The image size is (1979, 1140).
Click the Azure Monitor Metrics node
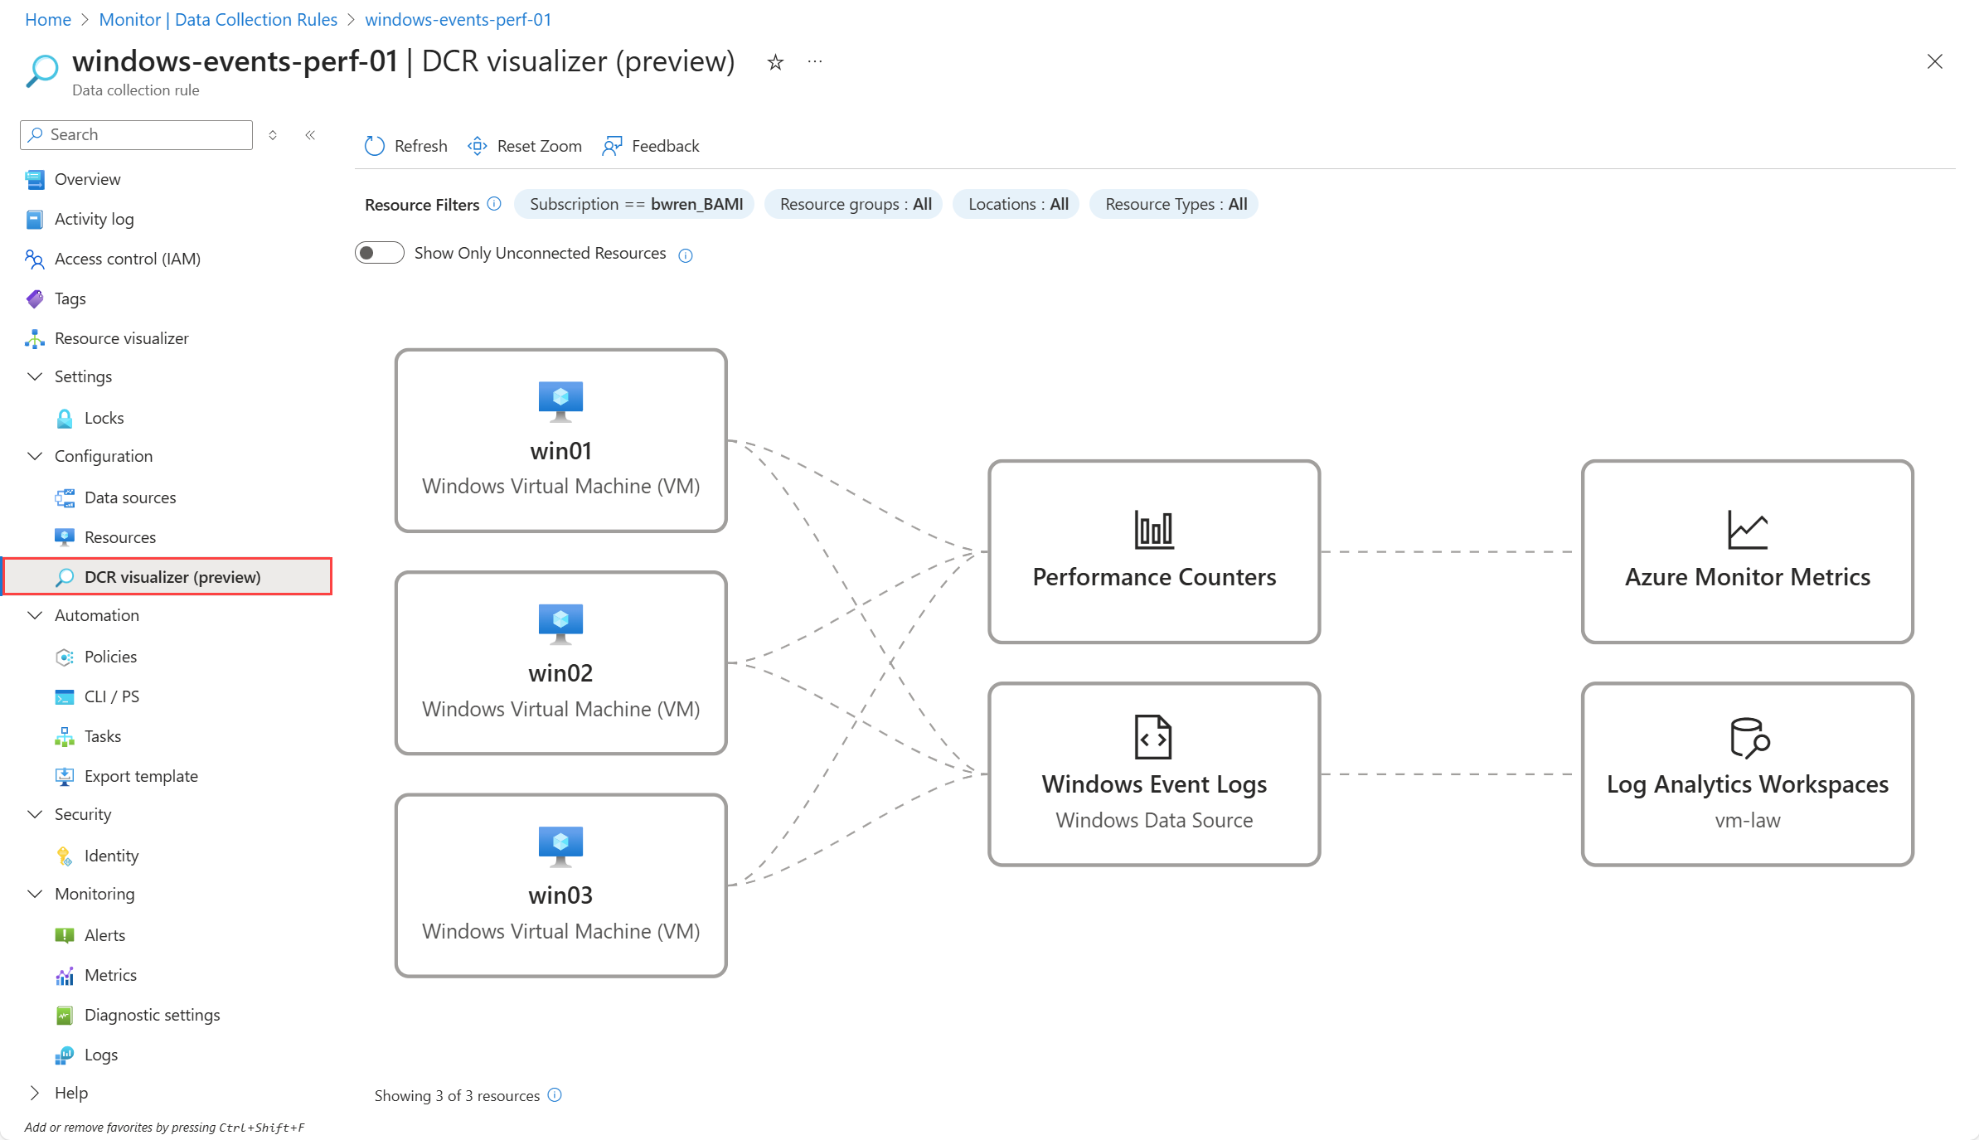click(x=1747, y=551)
